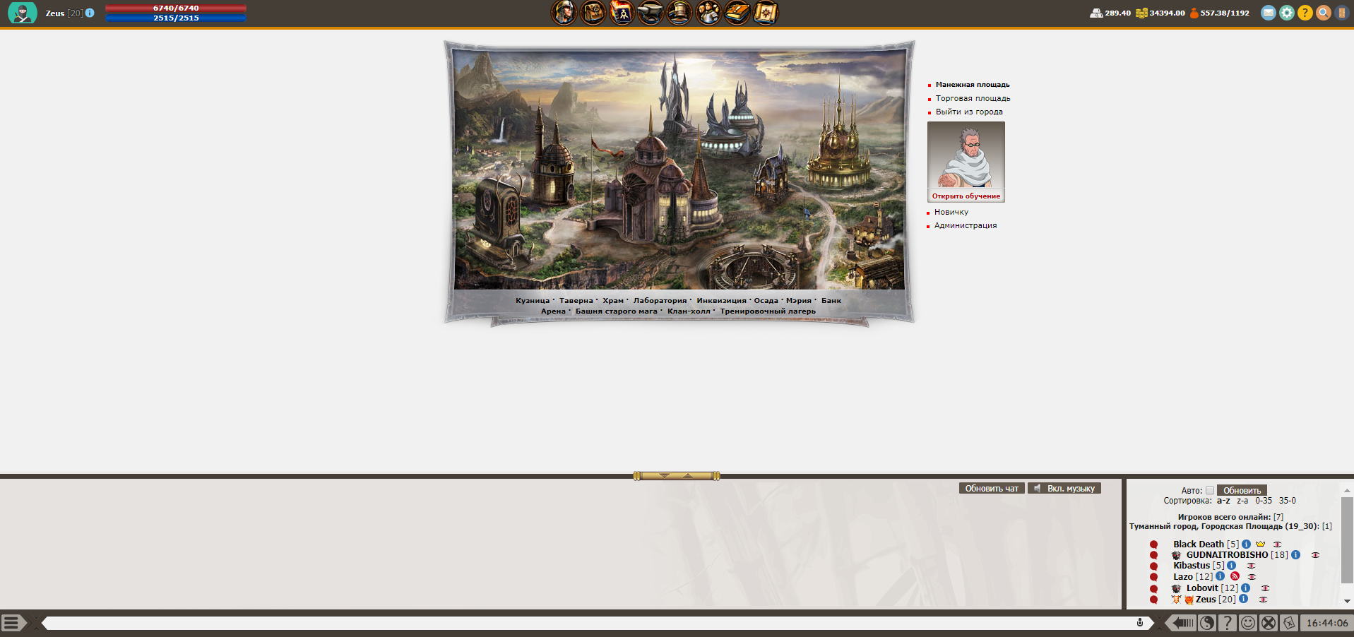Open settings gear icon in top bar
This screenshot has height=637, width=1354.
1287,13
